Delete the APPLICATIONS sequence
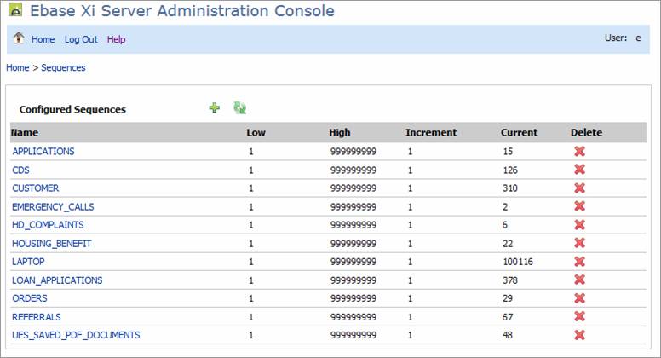The width and height of the screenshot is (661, 358). (580, 151)
